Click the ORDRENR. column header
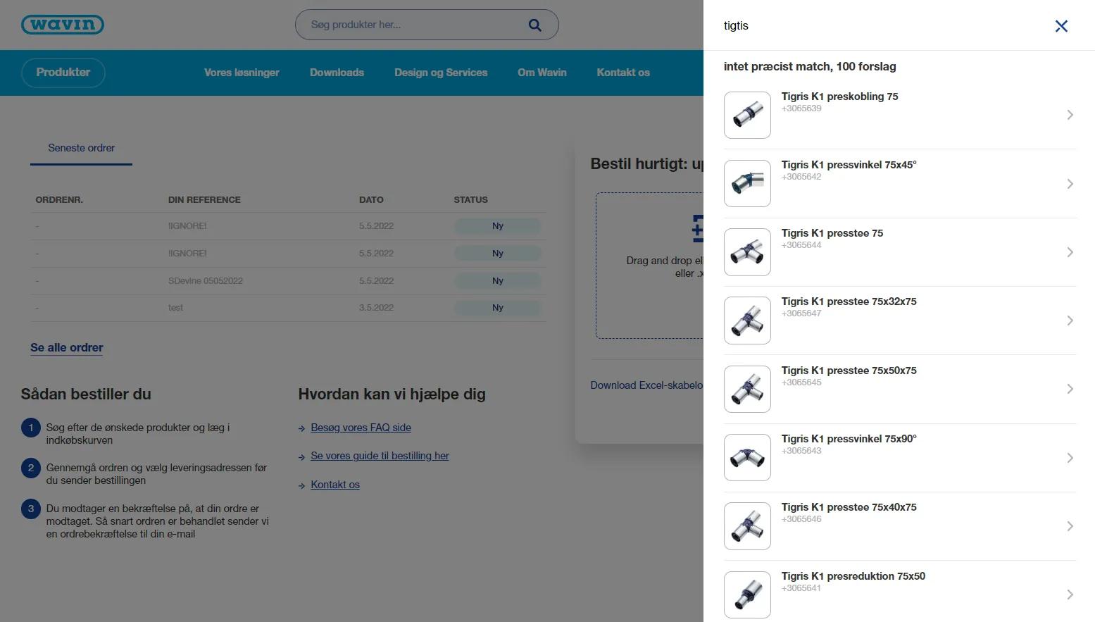 [59, 200]
